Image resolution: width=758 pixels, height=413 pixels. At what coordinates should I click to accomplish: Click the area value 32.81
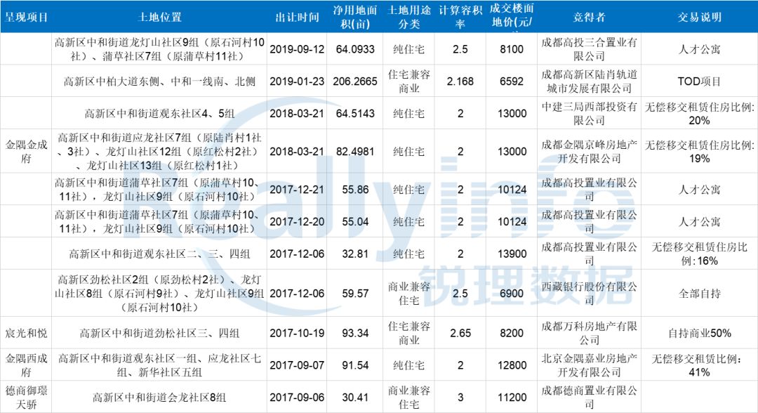[355, 254]
